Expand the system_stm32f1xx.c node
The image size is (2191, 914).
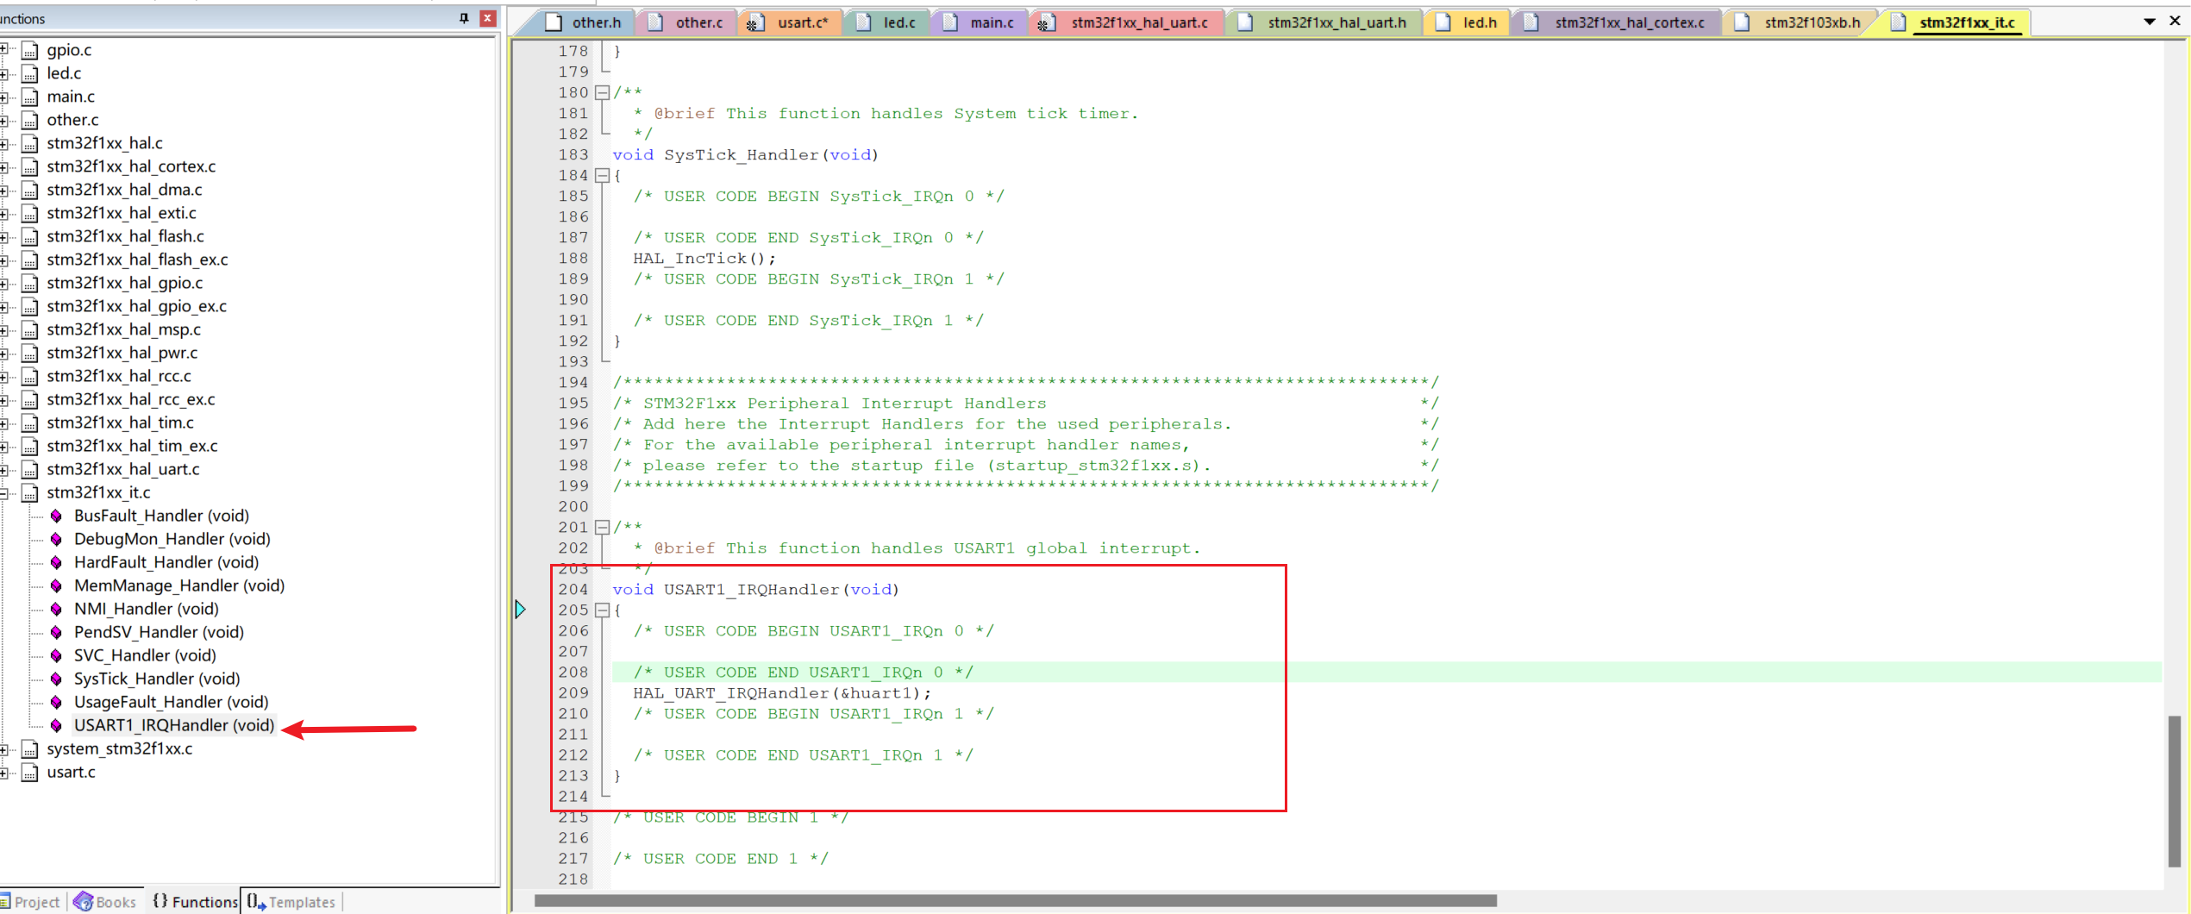3,748
